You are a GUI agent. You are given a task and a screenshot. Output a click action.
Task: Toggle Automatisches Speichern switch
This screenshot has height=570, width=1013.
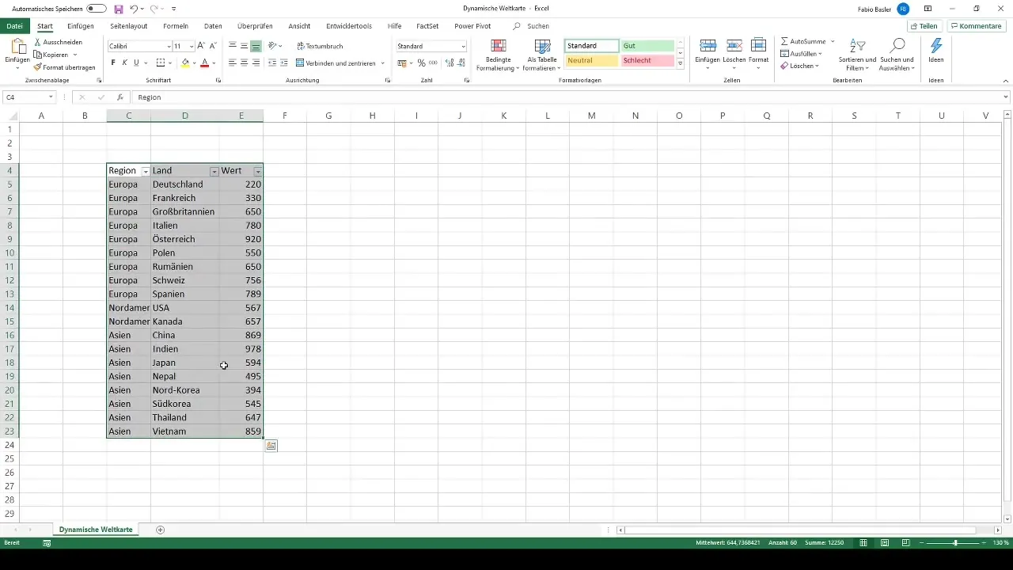click(97, 8)
